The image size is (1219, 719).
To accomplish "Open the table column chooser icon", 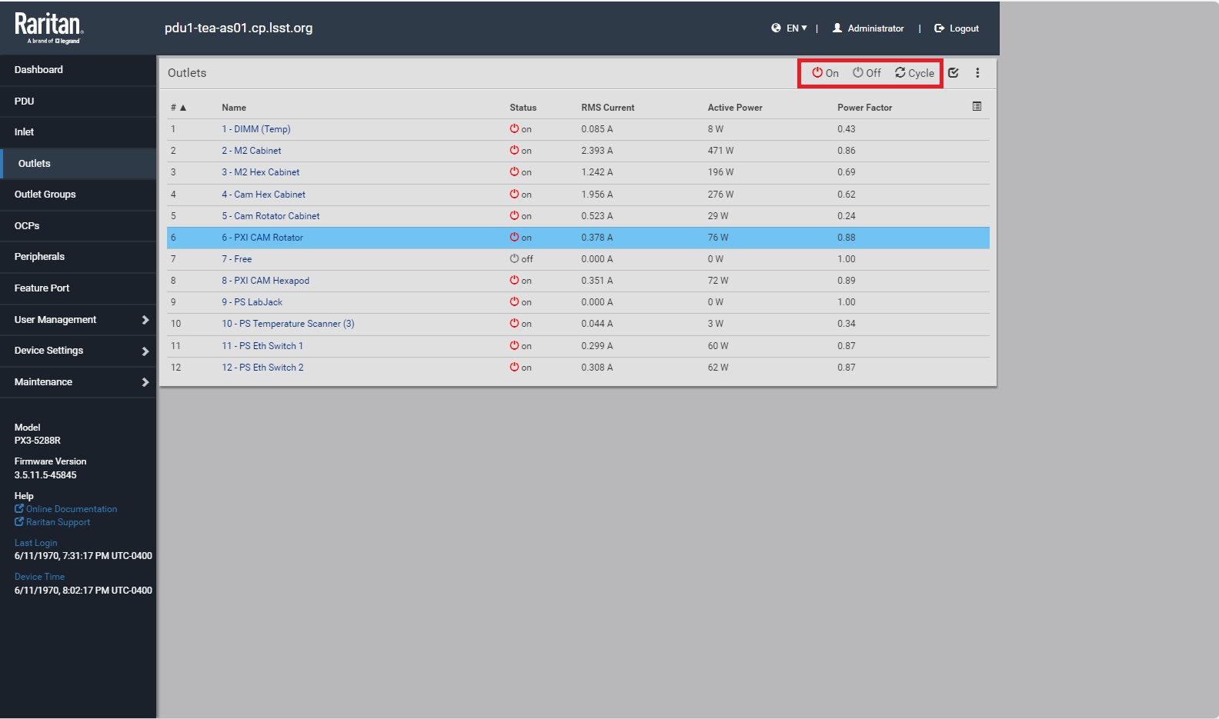I will point(977,107).
